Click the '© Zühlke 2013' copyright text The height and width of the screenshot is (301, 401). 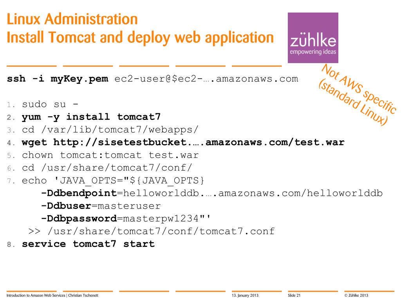click(x=356, y=296)
